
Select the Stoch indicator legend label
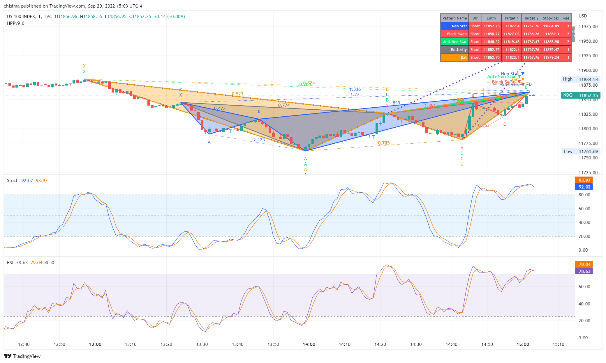(x=13, y=181)
